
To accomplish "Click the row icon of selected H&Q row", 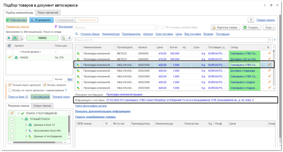I will point(78,65).
